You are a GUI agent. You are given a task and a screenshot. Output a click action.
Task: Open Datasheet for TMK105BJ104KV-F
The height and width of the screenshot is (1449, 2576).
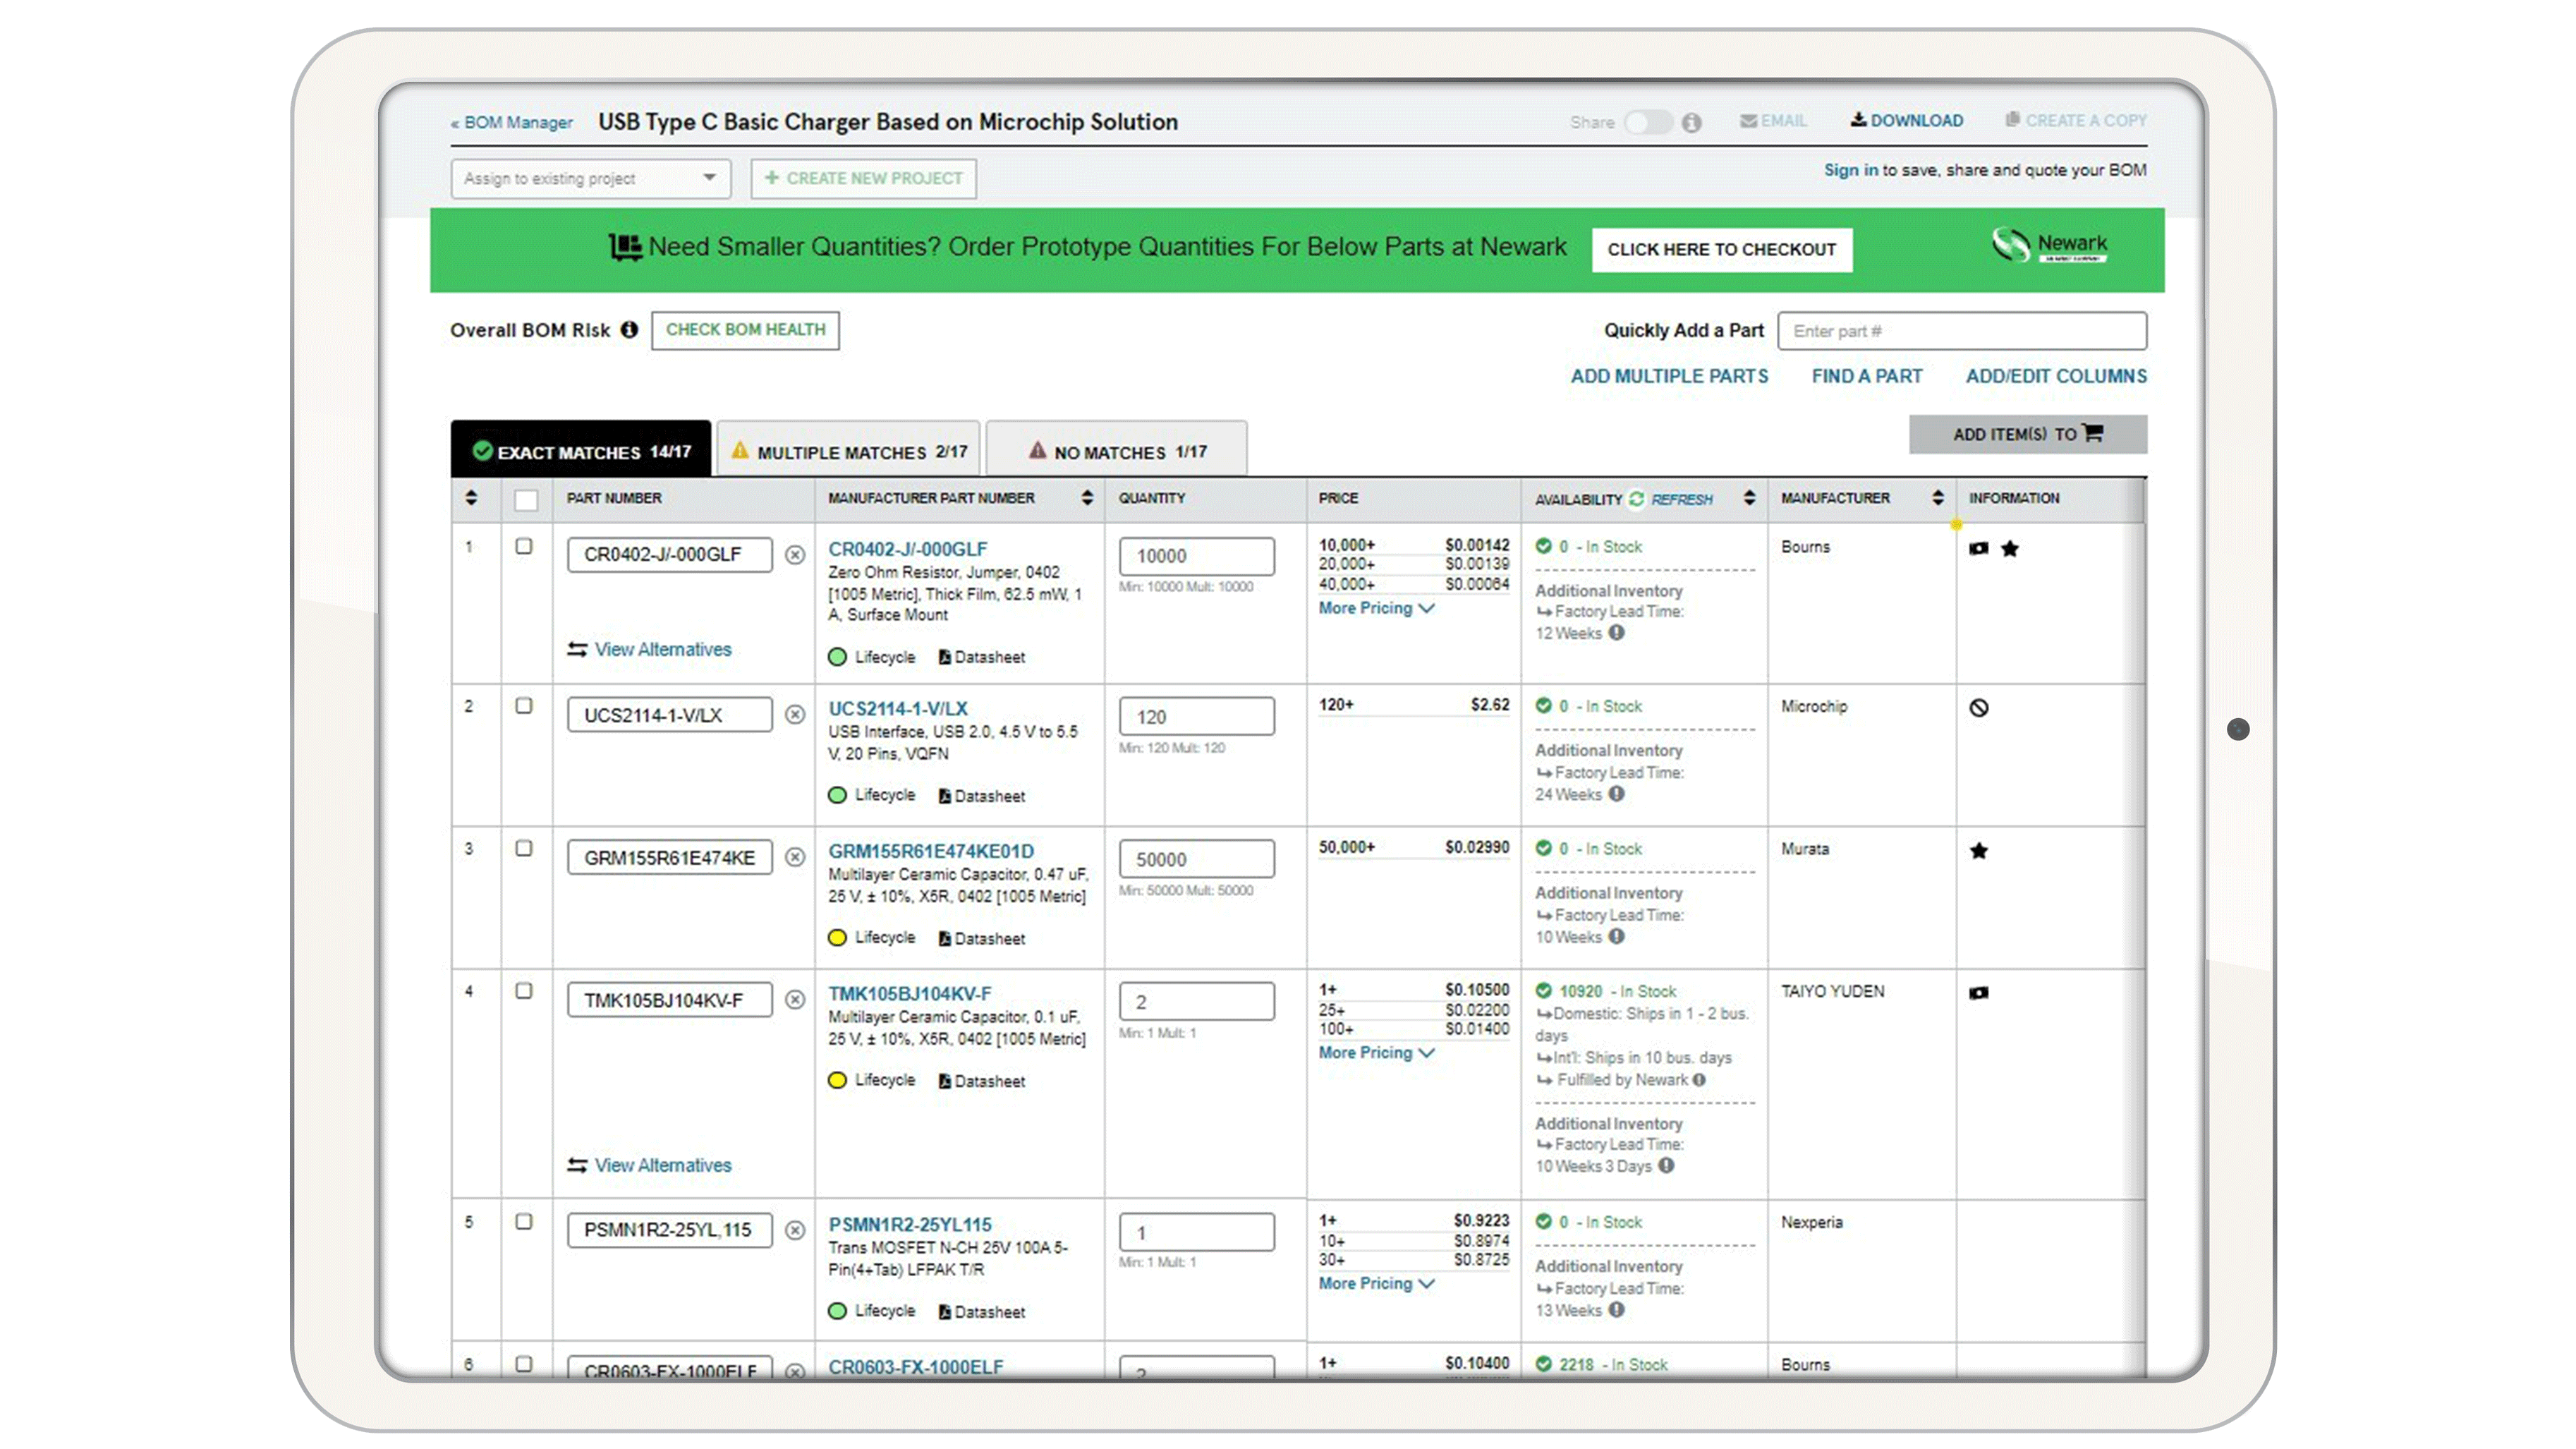point(982,1081)
